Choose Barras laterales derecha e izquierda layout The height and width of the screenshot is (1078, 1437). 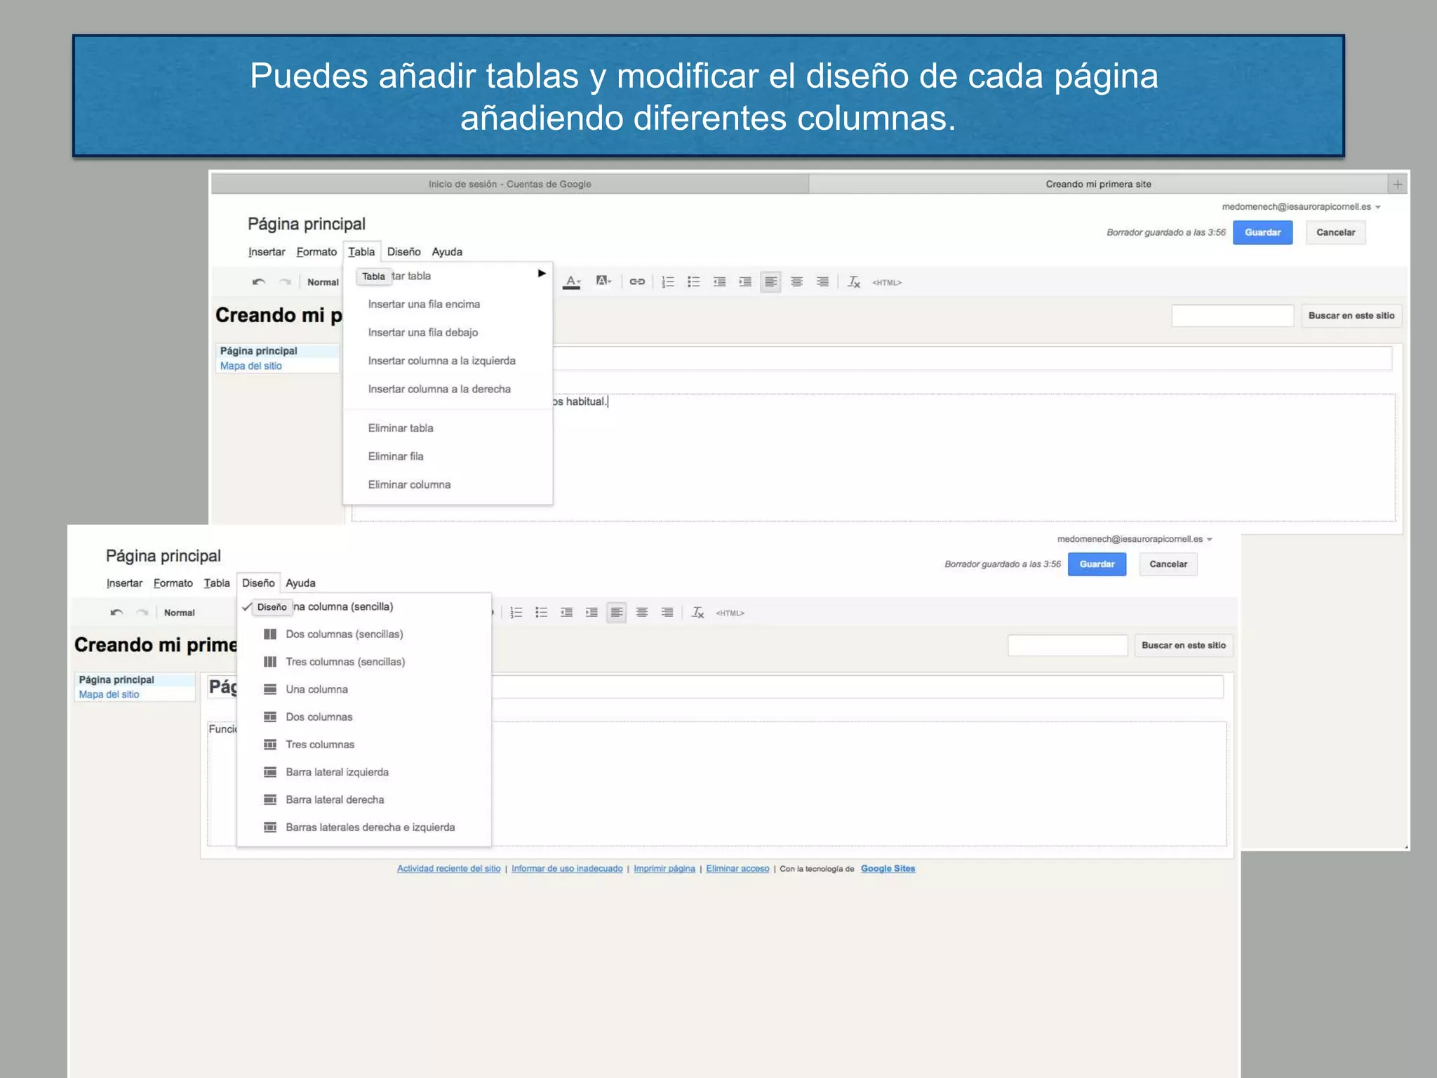(x=364, y=827)
